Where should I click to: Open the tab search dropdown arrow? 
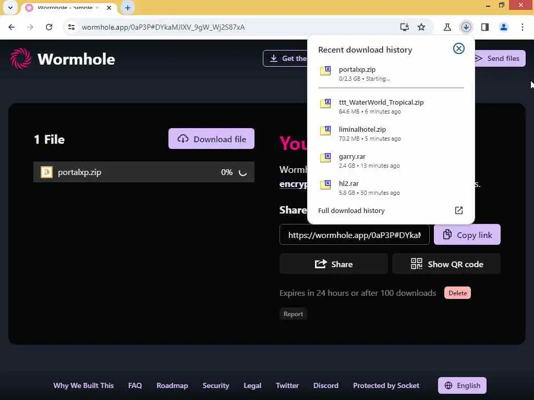tap(10, 7)
